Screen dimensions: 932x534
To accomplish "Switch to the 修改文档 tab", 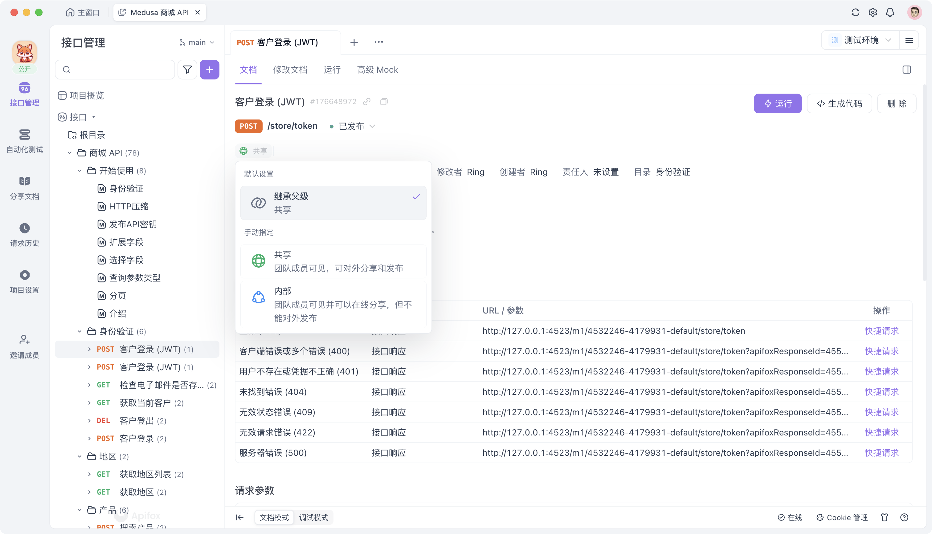I will [290, 70].
